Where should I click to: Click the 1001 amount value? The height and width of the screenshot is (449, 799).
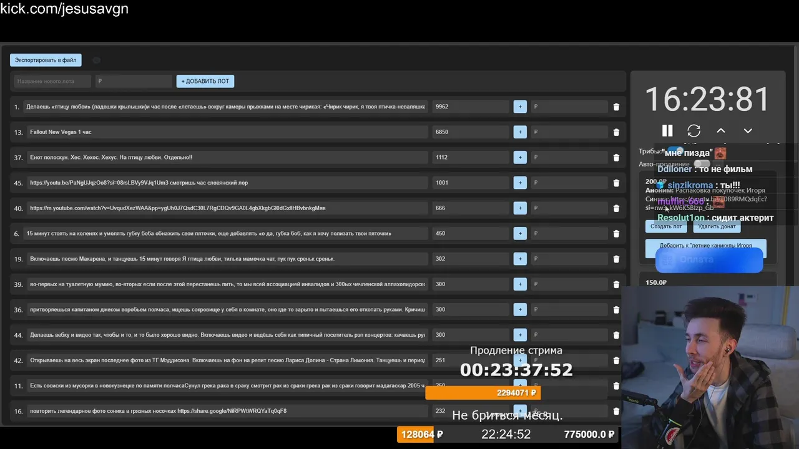471,183
